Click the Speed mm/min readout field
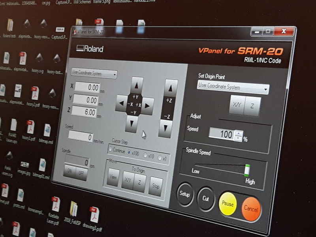This screenshot has height=237, width=316. click(x=81, y=136)
